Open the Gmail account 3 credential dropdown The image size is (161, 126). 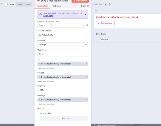click(61, 25)
